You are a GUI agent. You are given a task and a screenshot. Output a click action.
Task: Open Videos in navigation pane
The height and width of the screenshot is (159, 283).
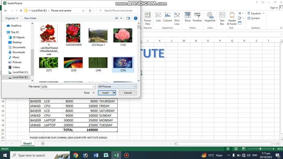(14, 67)
